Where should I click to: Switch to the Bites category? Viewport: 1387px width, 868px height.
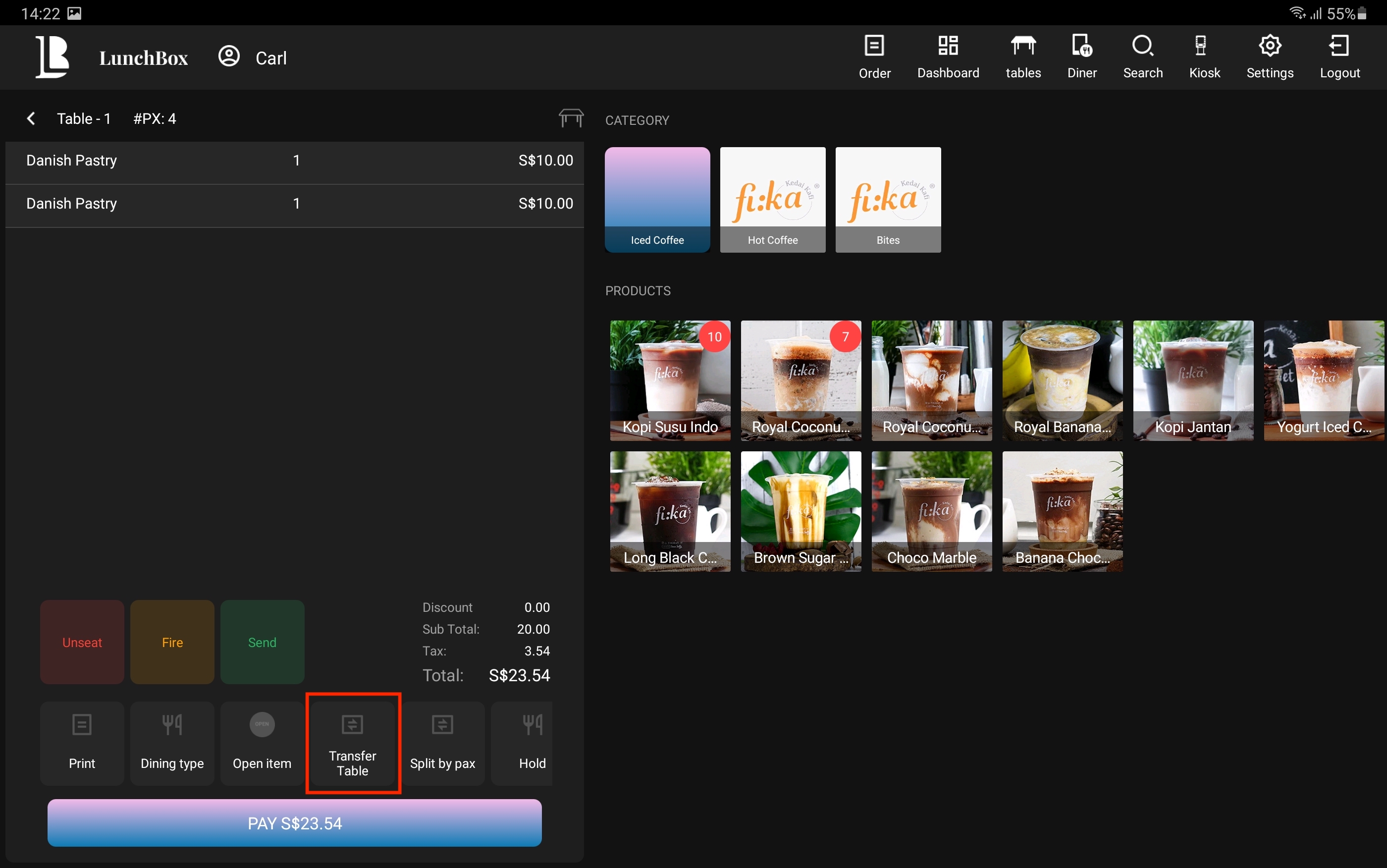point(887,199)
